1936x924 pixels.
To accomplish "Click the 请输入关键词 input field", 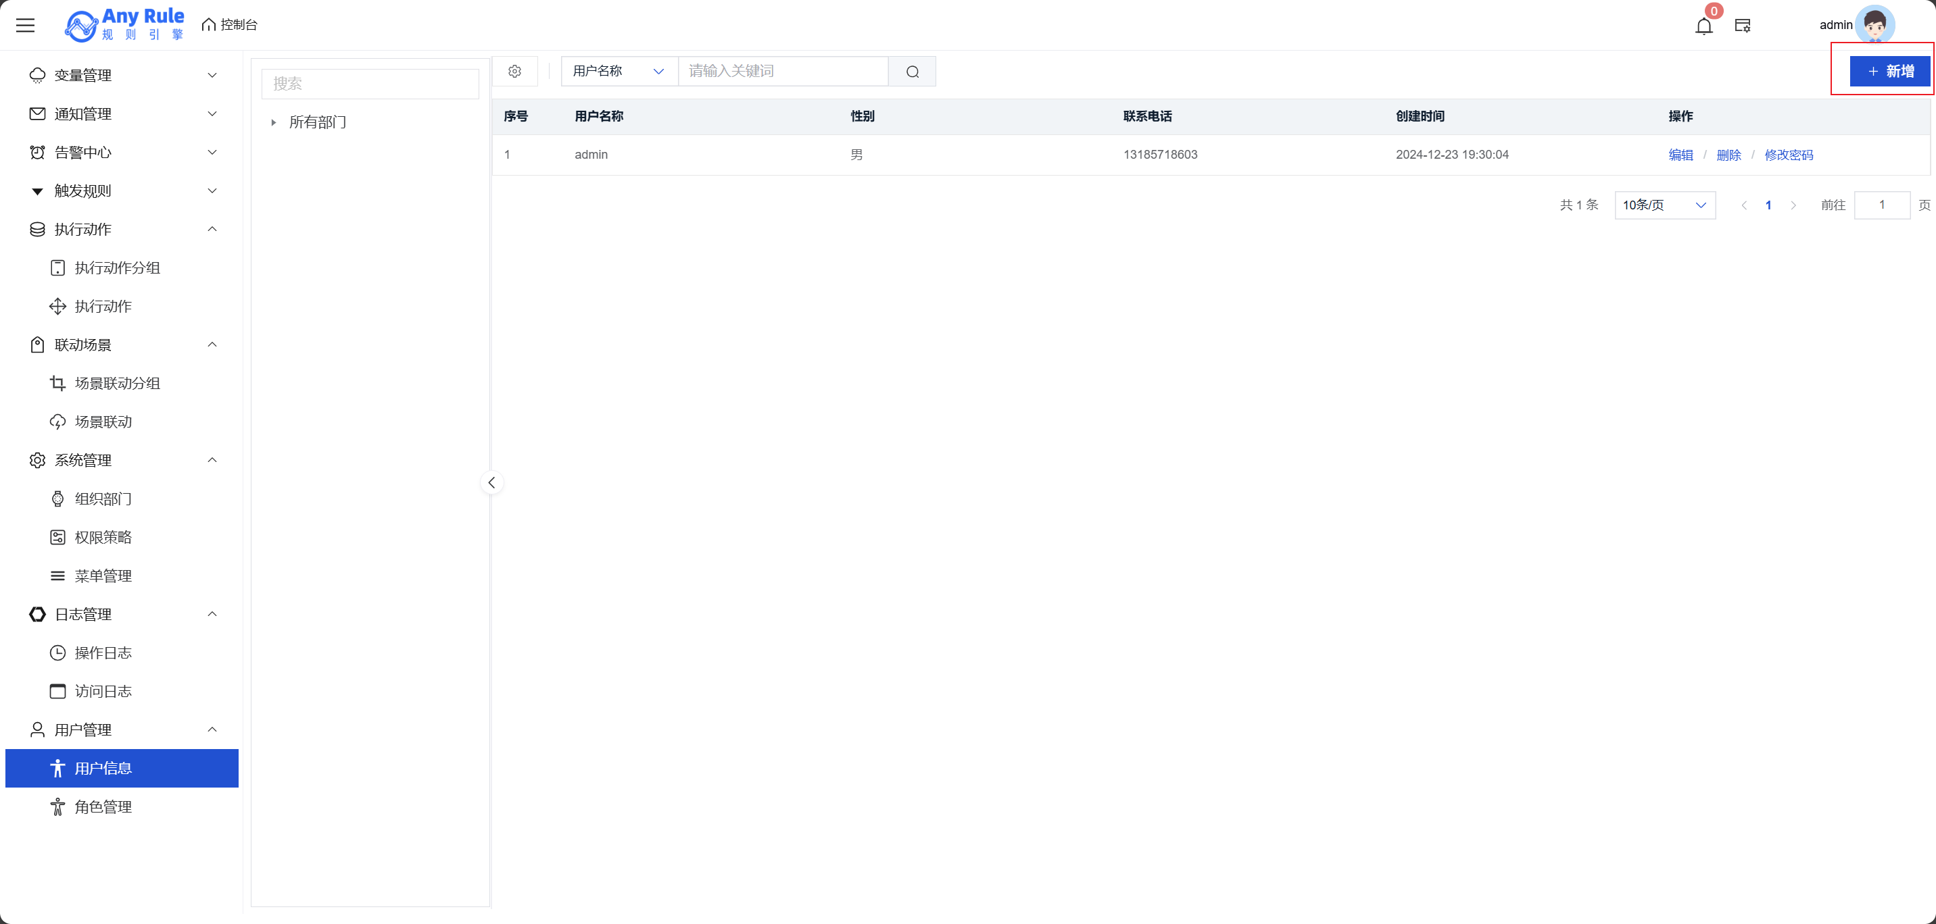I will 782,72.
